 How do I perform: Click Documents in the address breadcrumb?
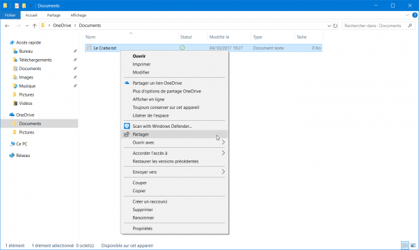click(x=90, y=25)
